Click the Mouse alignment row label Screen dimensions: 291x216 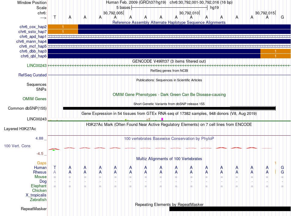point(41,177)
